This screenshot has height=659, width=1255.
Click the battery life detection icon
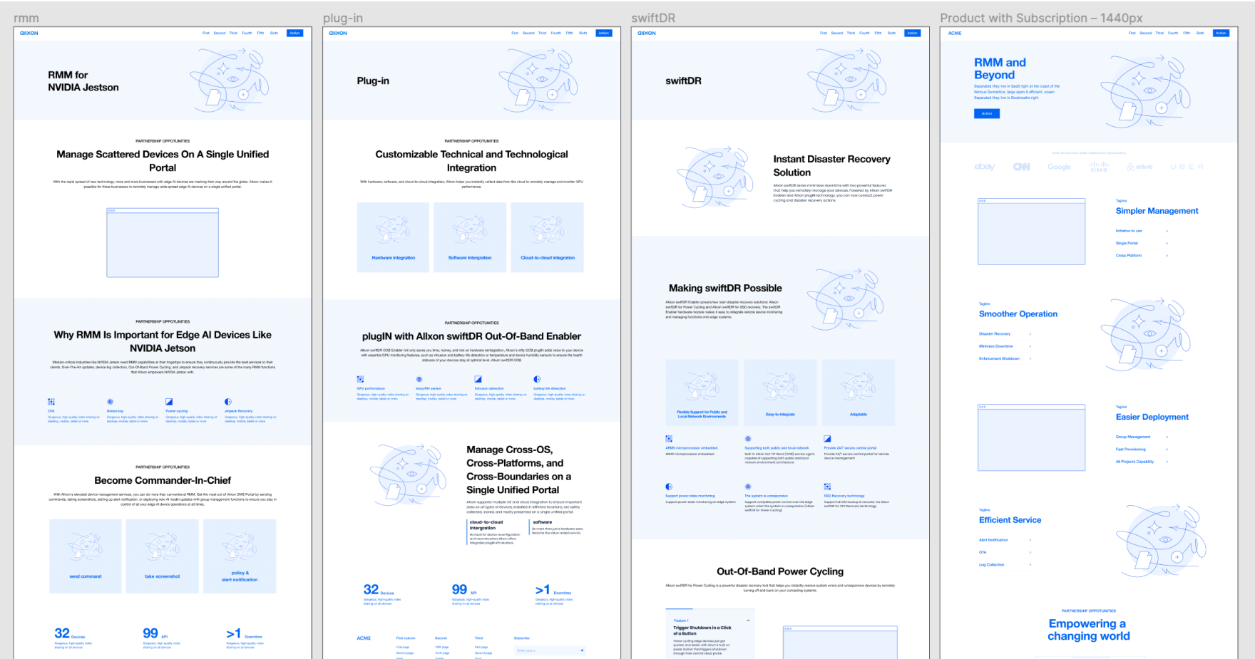(537, 380)
